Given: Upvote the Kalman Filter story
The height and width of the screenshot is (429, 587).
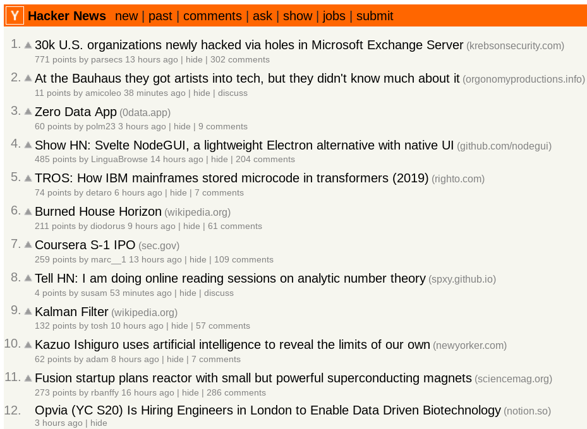Looking at the screenshot, I should click(x=28, y=312).
